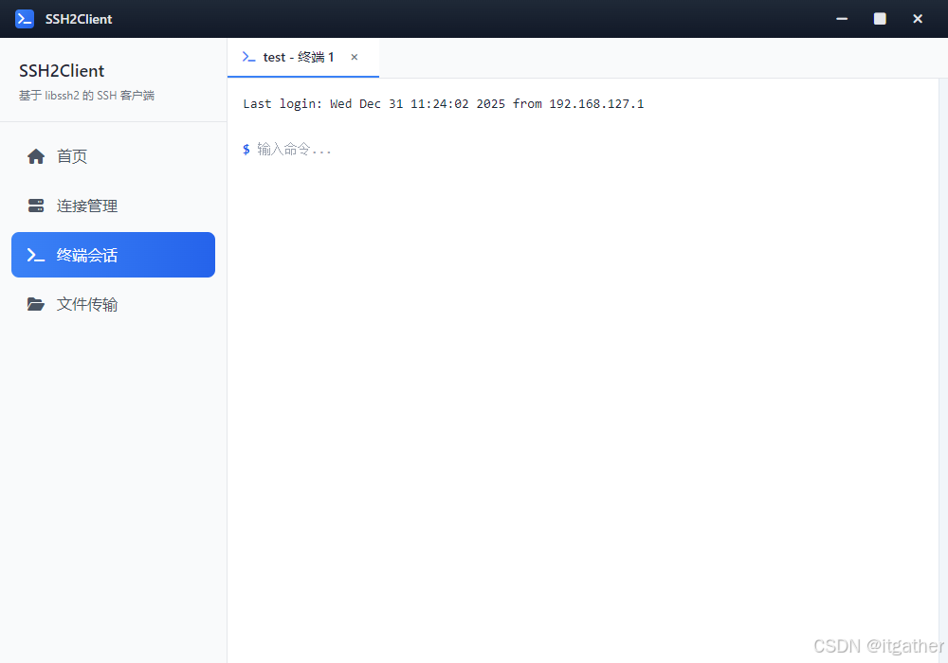Screen dimensions: 948x663
Task: Maximize the SSH2Client window
Action: 880,19
